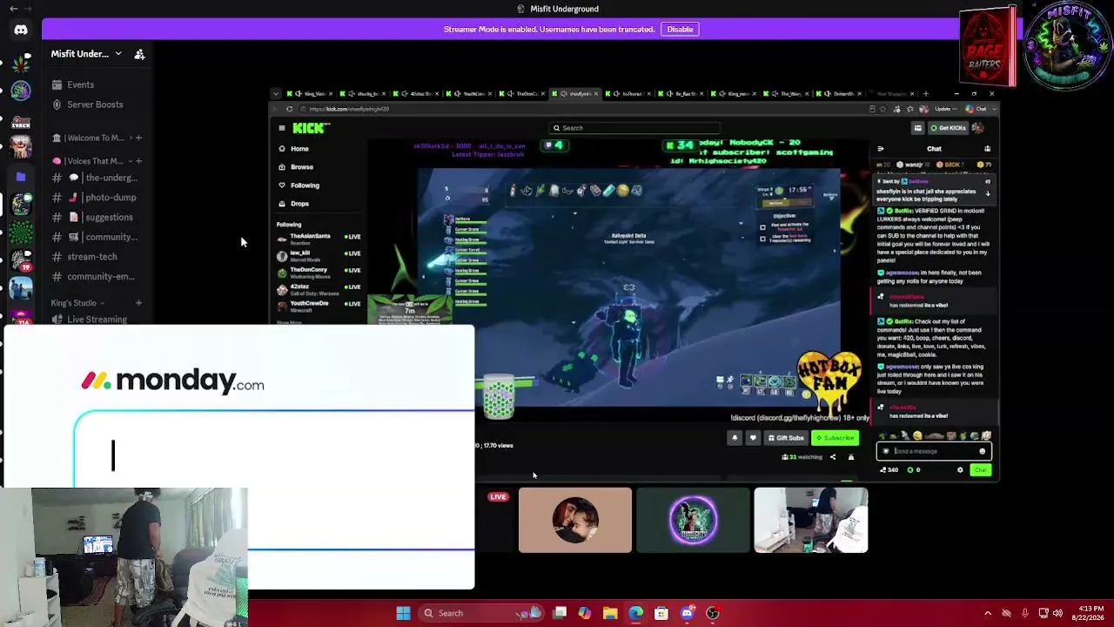Open File Explorer from the taskbar
Image resolution: width=1114 pixels, height=627 pixels.
610,613
